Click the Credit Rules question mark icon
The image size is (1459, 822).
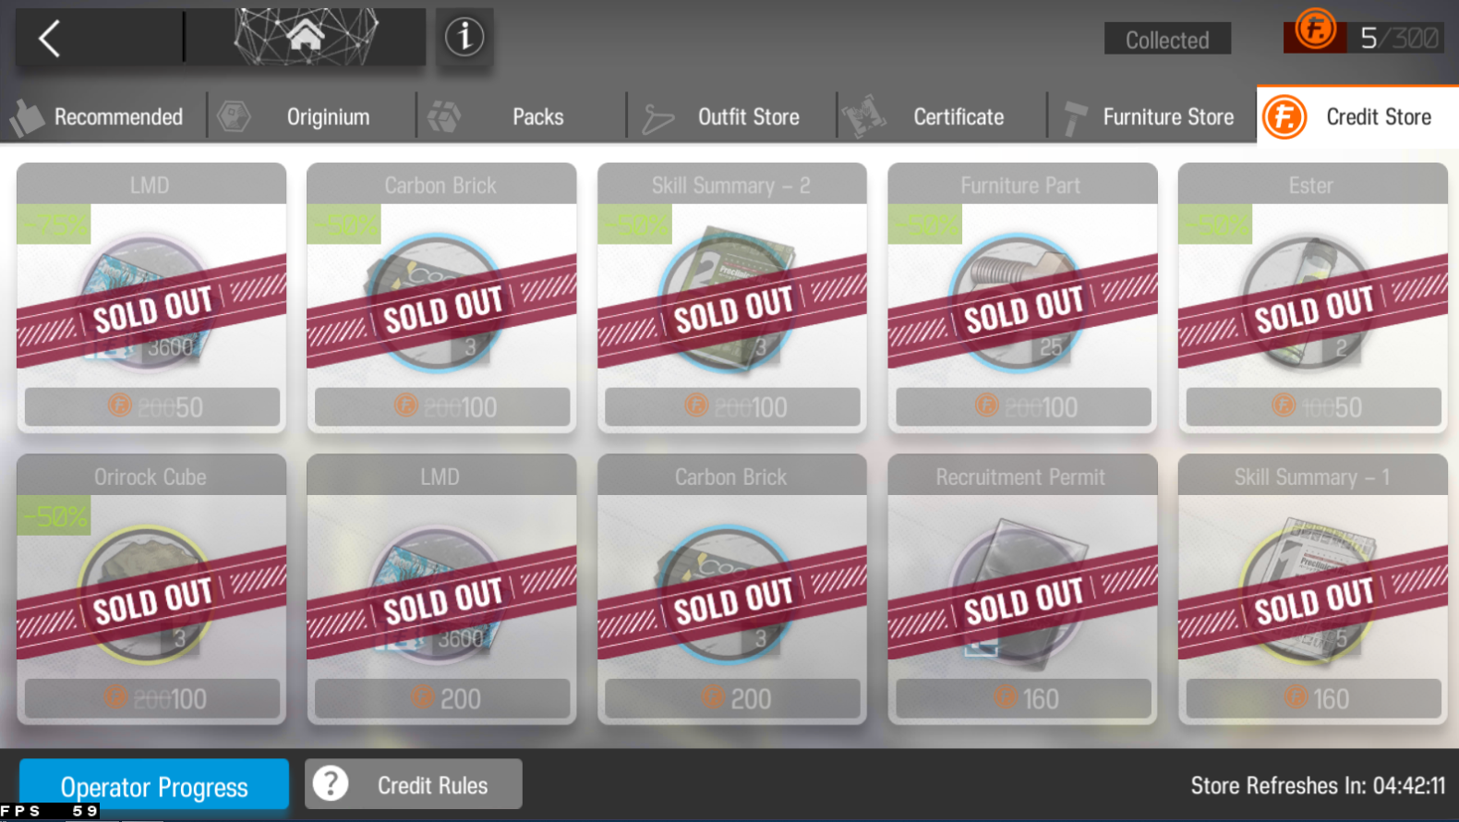tap(331, 784)
